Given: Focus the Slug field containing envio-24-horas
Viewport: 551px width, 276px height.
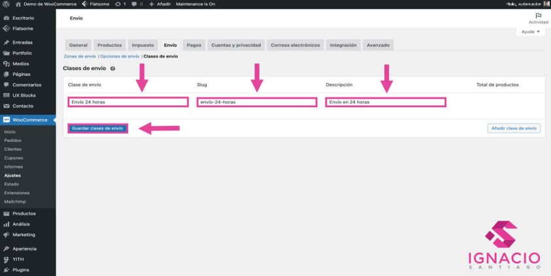Looking at the screenshot, I should pyautogui.click(x=257, y=102).
